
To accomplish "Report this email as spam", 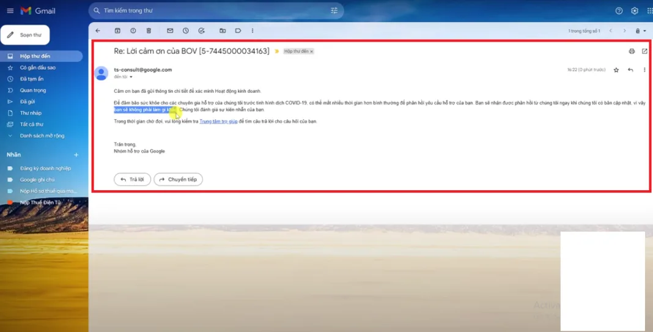I will tap(133, 31).
